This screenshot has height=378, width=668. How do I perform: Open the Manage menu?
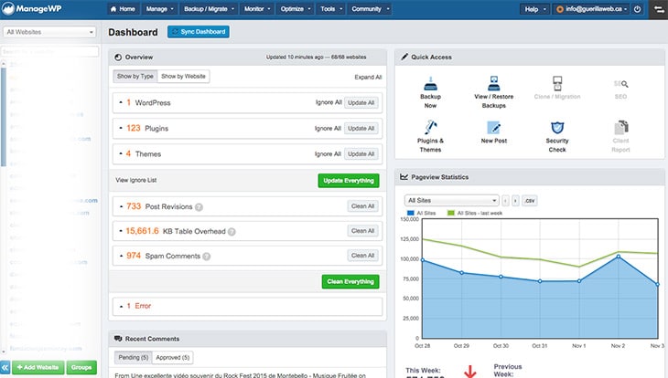pyautogui.click(x=160, y=9)
